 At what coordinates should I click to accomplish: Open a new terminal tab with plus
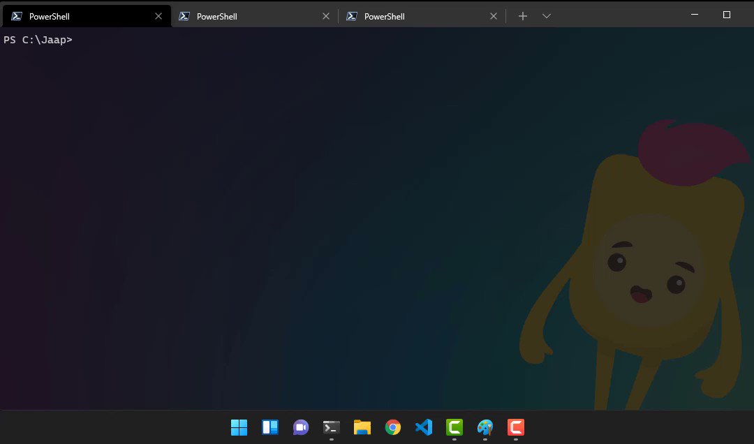(x=523, y=16)
